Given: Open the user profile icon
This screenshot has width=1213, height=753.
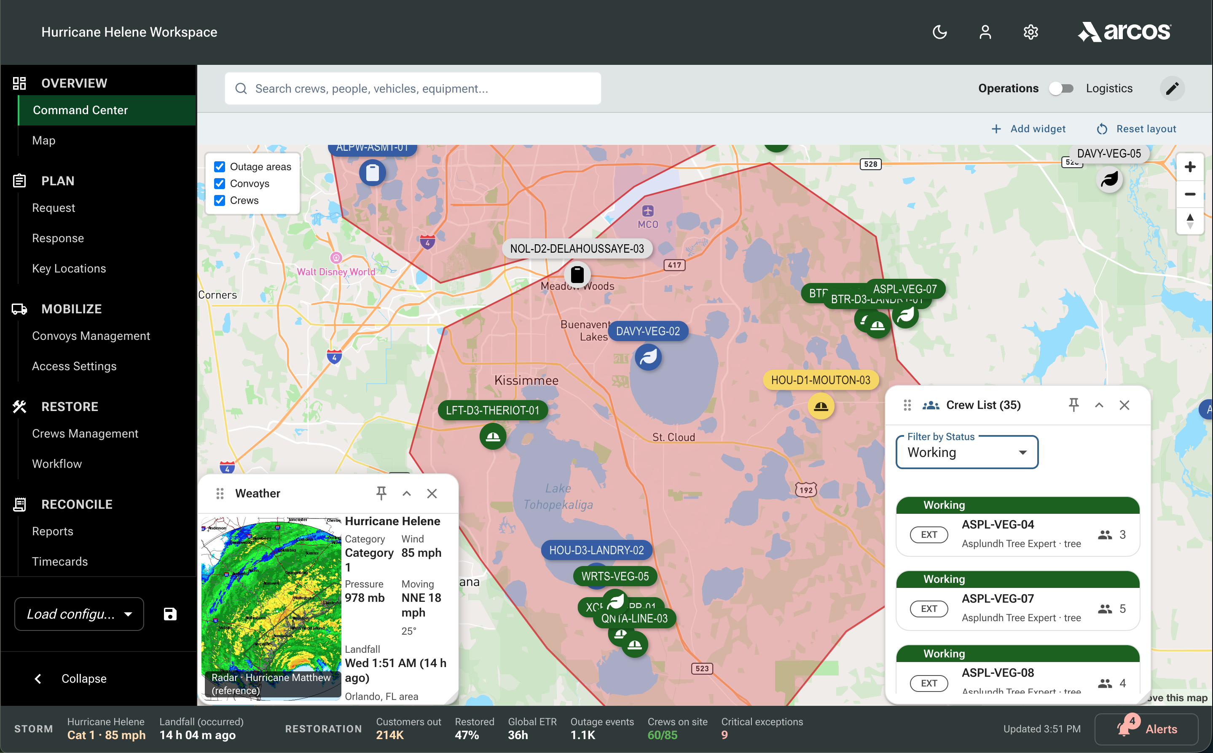Looking at the screenshot, I should coord(985,32).
